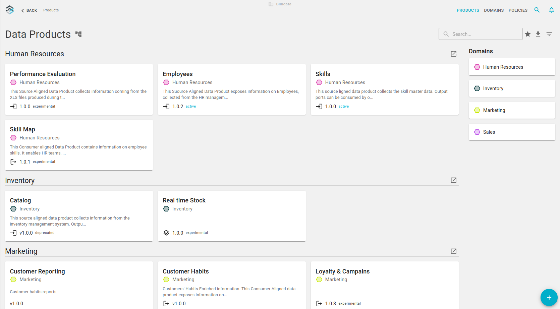The image size is (560, 309).
Task: Open the DOMAINS menu item
Action: [494, 10]
